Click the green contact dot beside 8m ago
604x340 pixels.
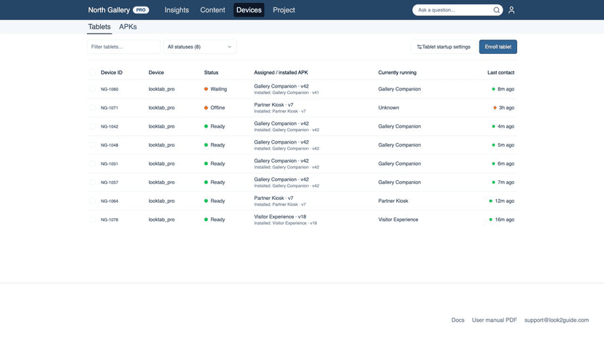(493, 89)
